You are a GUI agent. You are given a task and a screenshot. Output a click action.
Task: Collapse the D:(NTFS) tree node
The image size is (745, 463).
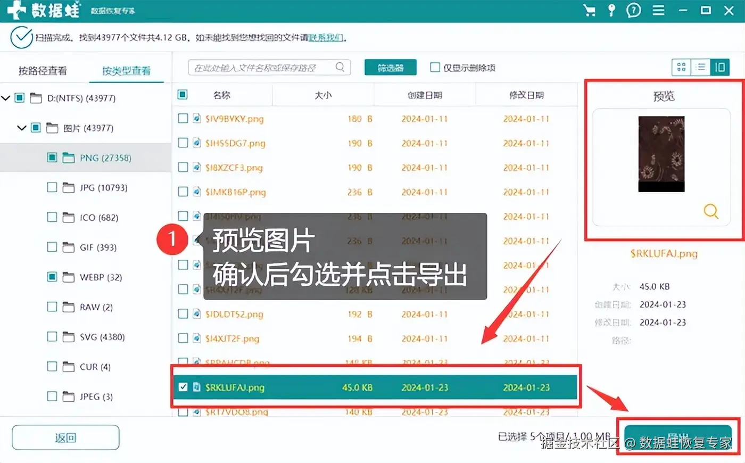pyautogui.click(x=6, y=98)
